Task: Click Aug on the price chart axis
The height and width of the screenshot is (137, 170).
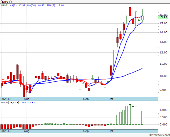Action: tap(27, 99)
